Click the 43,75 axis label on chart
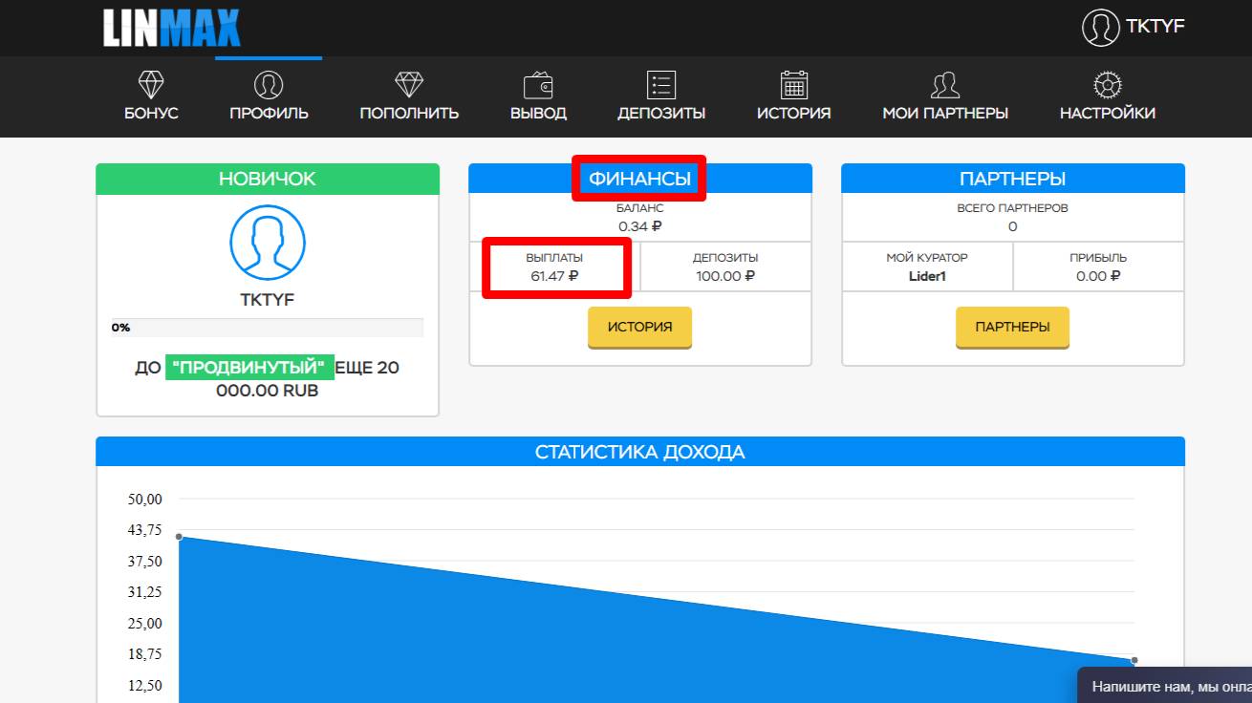 tap(145, 530)
